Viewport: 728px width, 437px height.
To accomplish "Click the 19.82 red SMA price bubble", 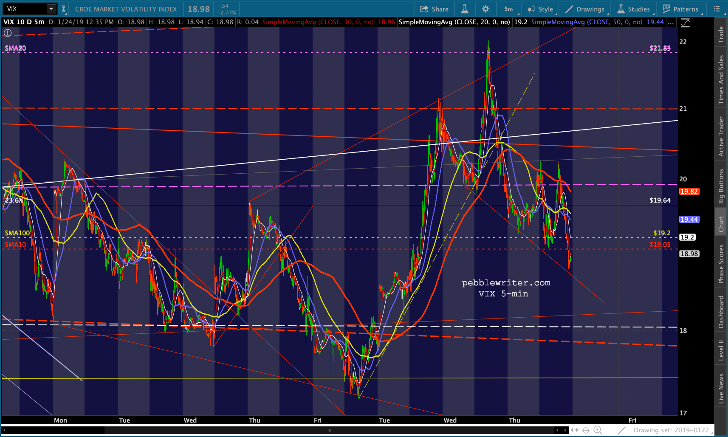I will (689, 192).
